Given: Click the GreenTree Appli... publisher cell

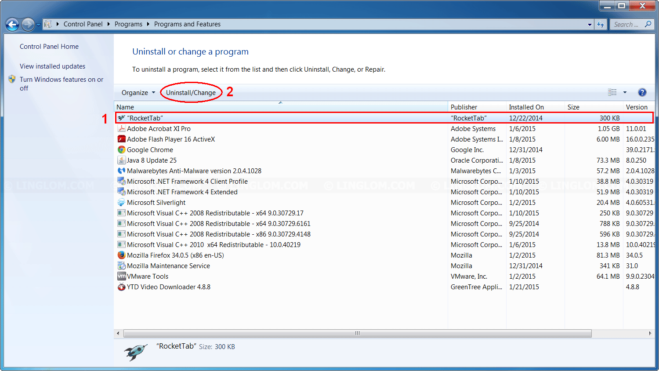Looking at the screenshot, I should click(476, 287).
